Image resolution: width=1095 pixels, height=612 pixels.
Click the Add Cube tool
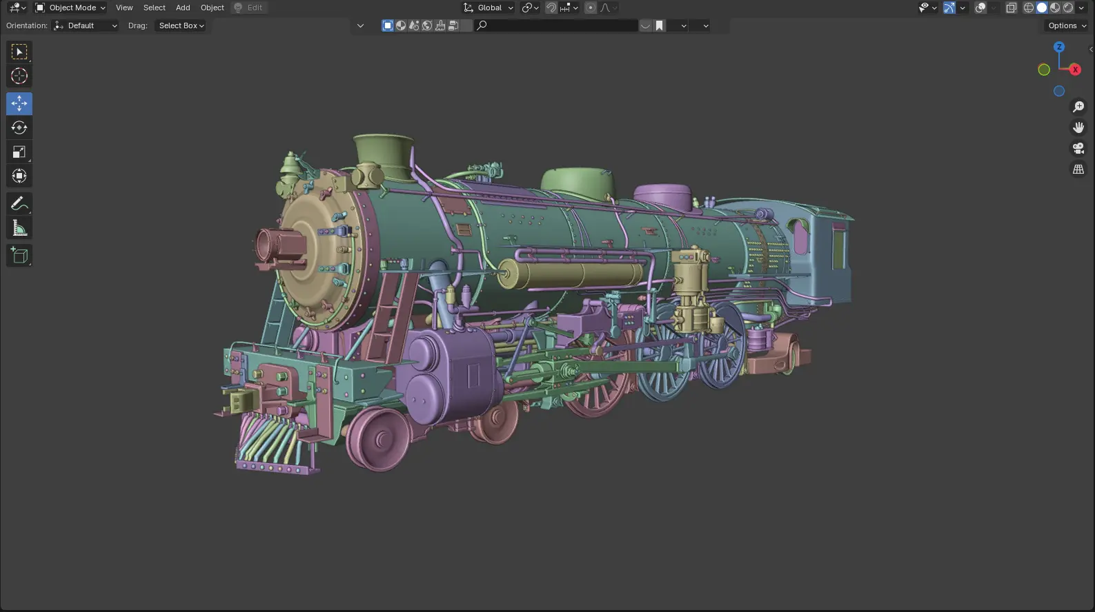[x=19, y=256]
